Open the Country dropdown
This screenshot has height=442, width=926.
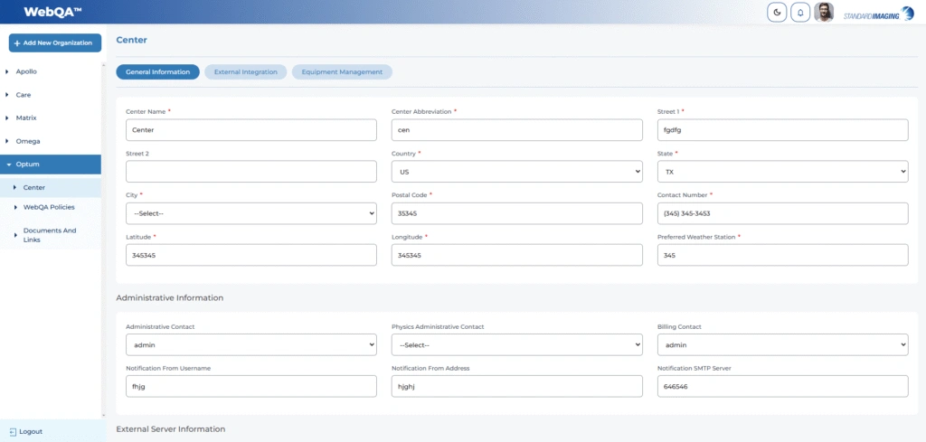point(516,172)
